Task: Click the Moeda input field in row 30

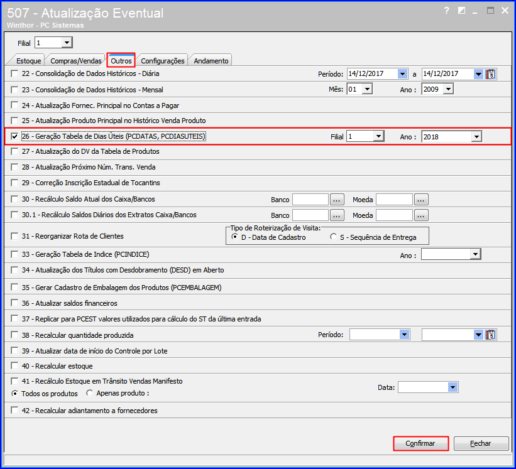Action: 394,200
